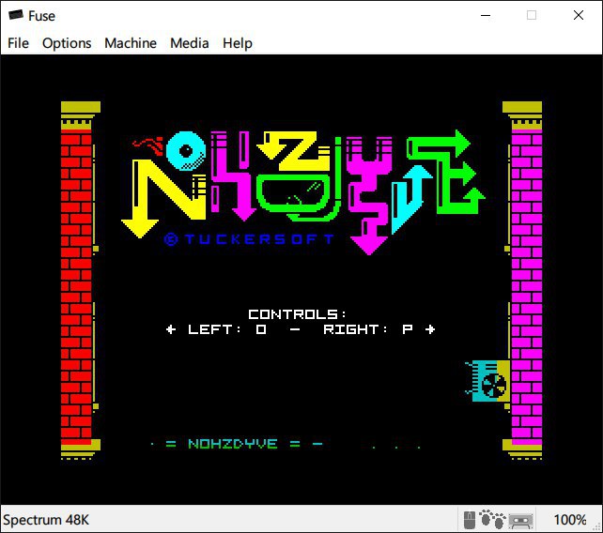Click the NOHZDYVE logo graphic
This screenshot has width=603, height=533.
(x=302, y=191)
